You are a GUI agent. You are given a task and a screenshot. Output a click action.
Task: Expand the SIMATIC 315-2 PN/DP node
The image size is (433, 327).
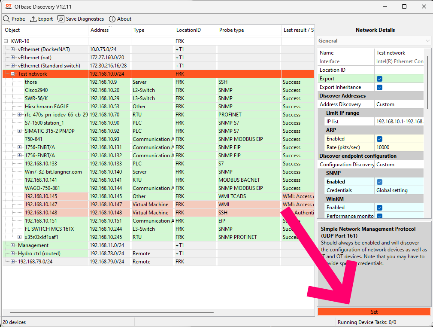point(20,131)
